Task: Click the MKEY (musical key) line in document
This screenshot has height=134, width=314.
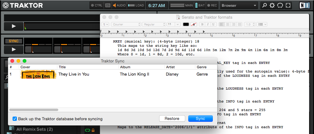Action: tap(156, 42)
